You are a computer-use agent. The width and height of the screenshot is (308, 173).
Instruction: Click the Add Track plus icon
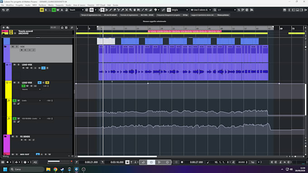click(x=4, y=28)
